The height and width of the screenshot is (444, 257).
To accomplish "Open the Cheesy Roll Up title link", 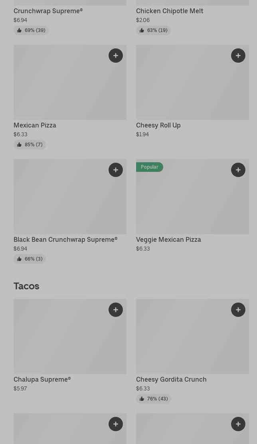I will pos(158,125).
